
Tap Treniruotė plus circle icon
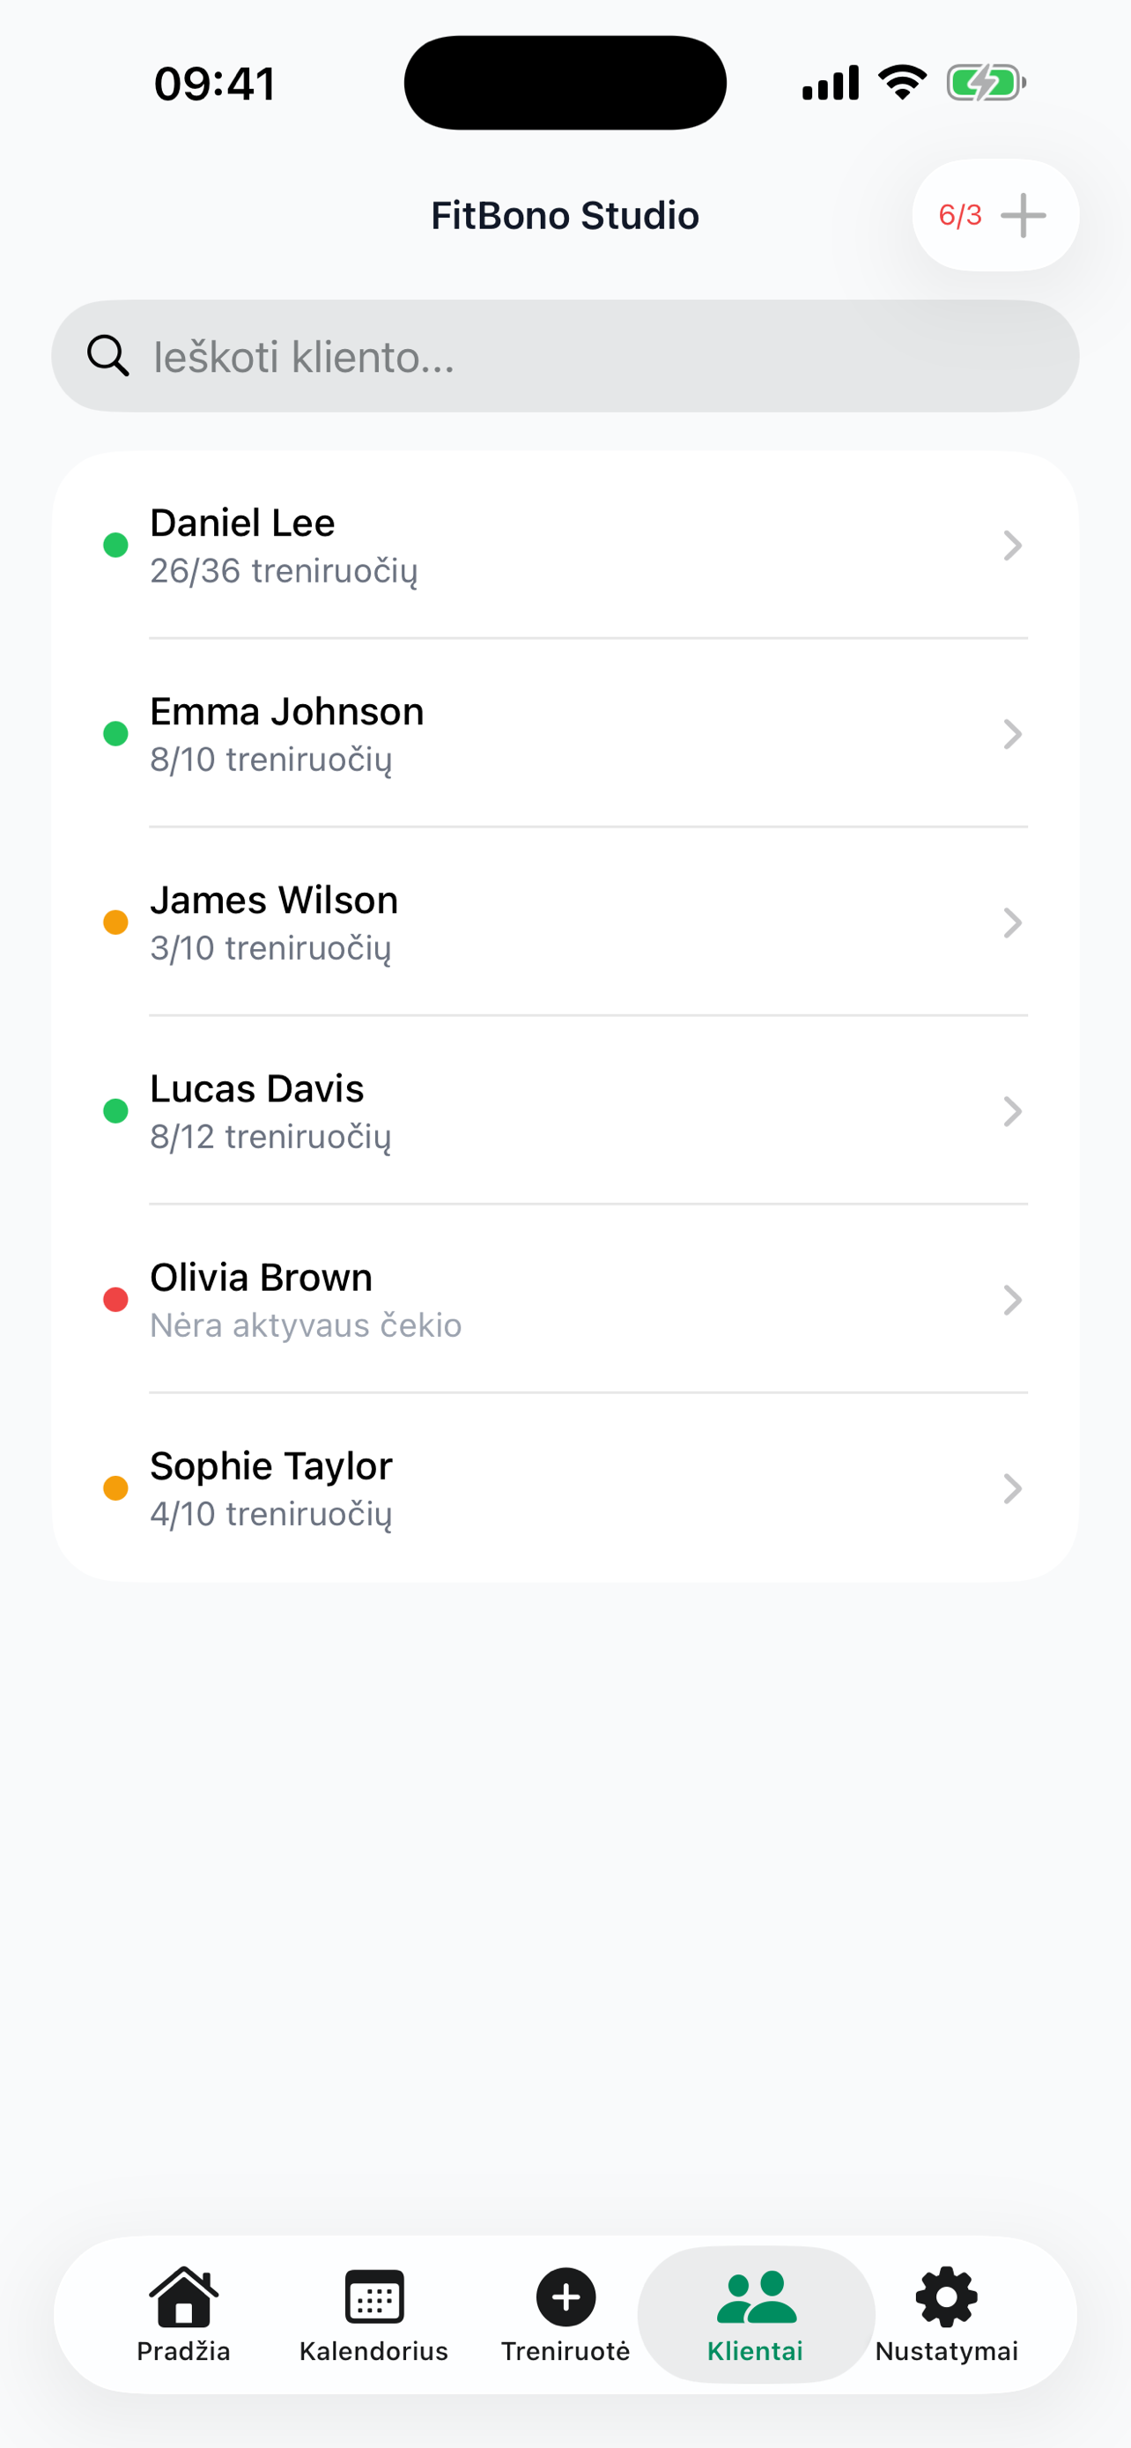(566, 2296)
